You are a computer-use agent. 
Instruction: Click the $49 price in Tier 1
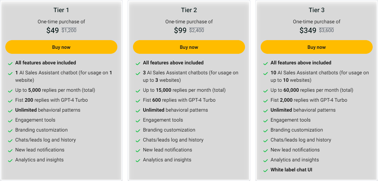coord(53,30)
